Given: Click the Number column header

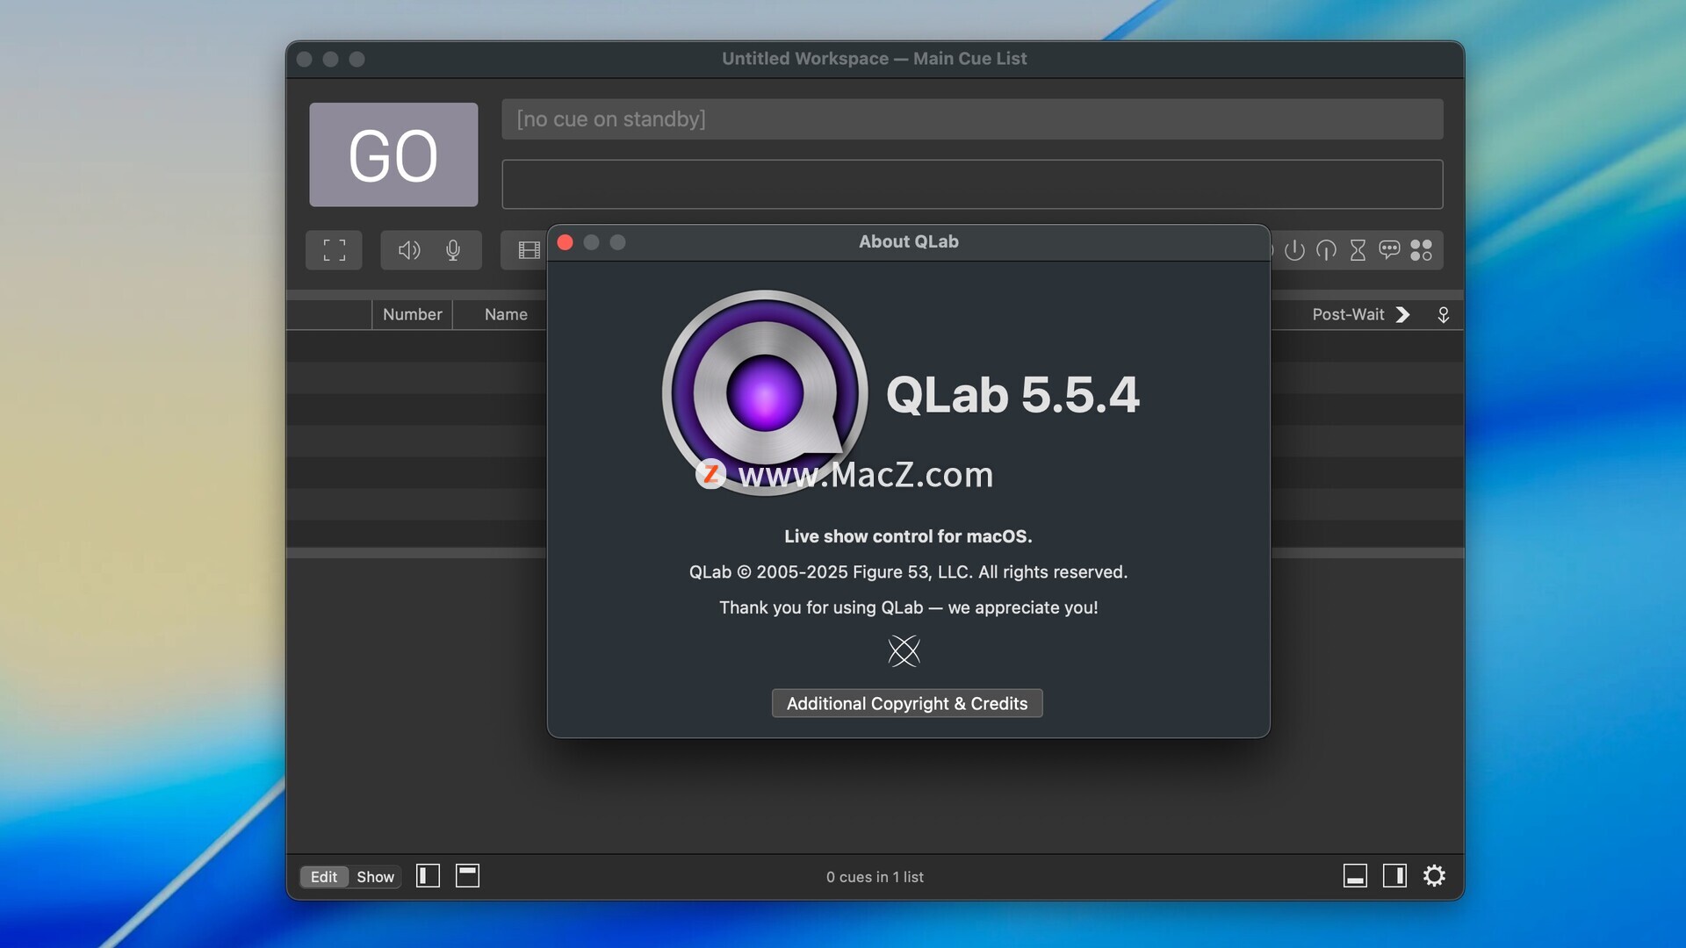Looking at the screenshot, I should click(x=412, y=314).
